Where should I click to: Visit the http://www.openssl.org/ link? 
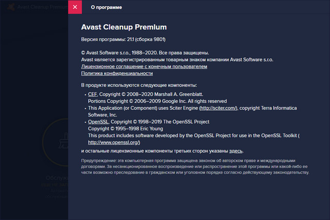tap(114, 142)
